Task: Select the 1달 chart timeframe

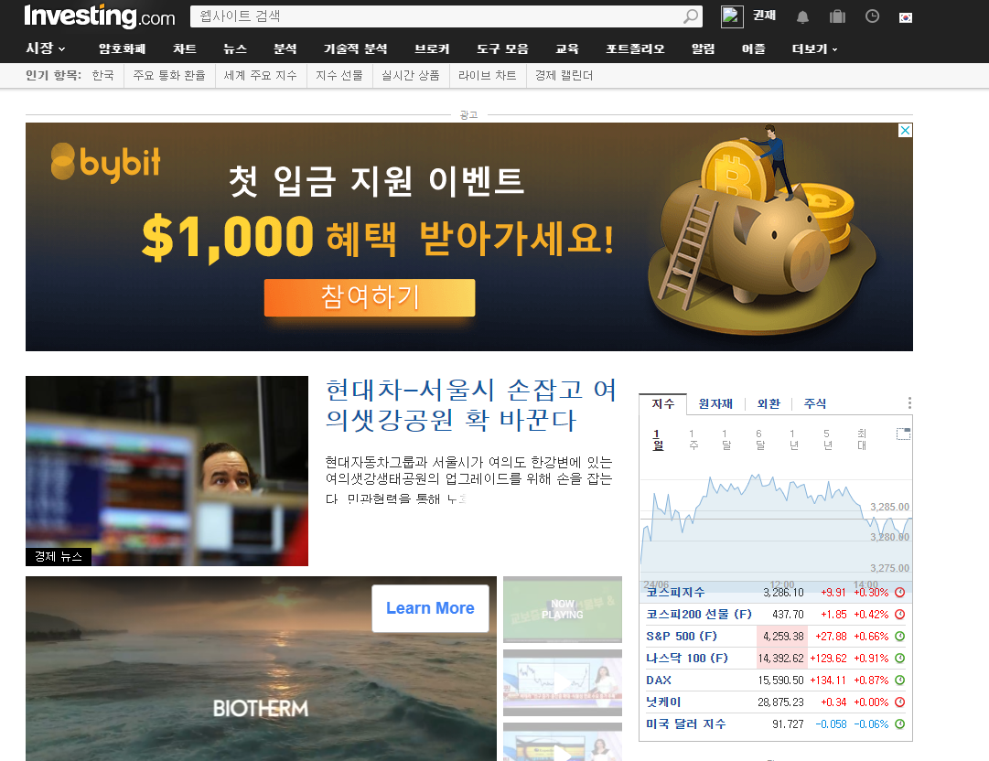Action: [726, 439]
